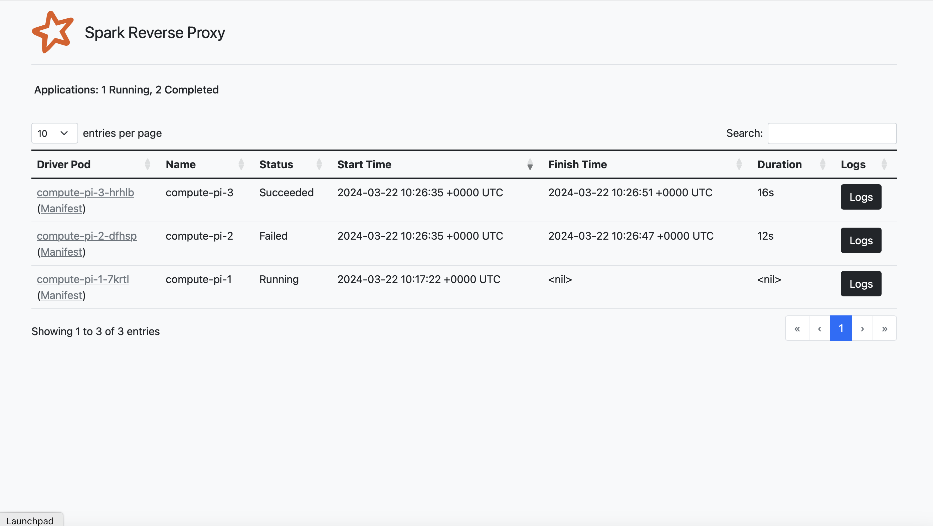Go to next page arrow
Image resolution: width=933 pixels, height=526 pixels.
click(x=862, y=328)
